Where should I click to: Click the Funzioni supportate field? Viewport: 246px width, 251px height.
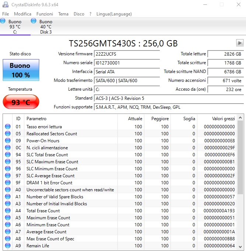pos(169,107)
